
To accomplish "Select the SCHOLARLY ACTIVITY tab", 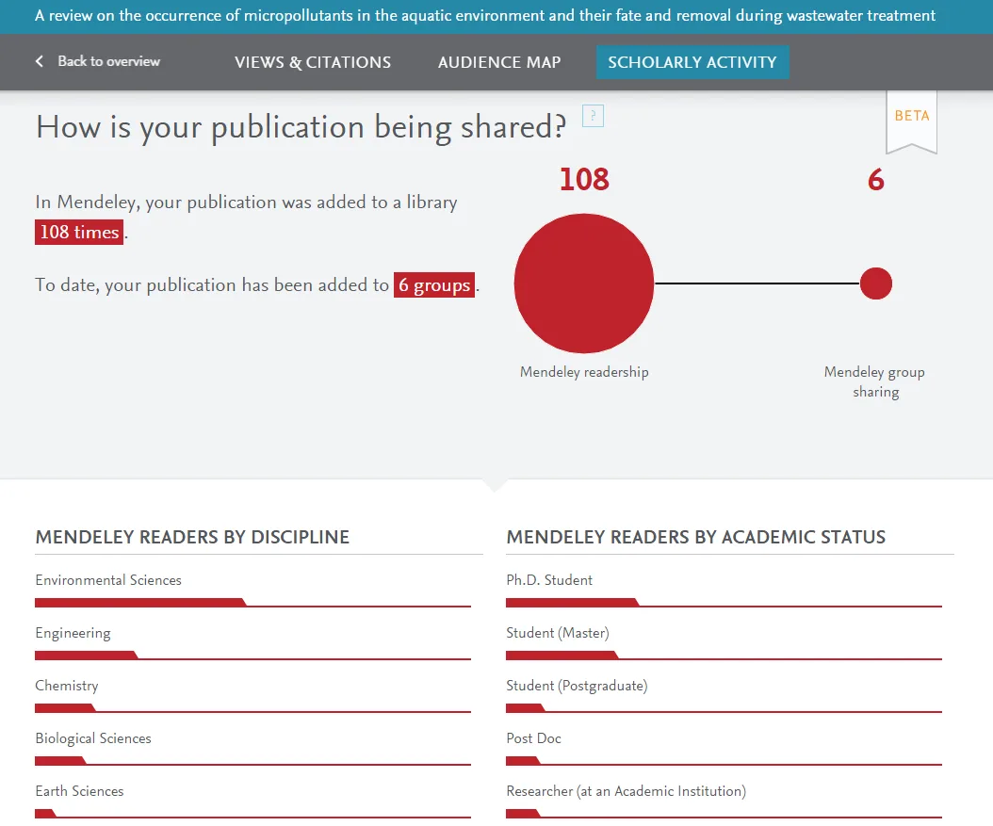I will pyautogui.click(x=692, y=62).
